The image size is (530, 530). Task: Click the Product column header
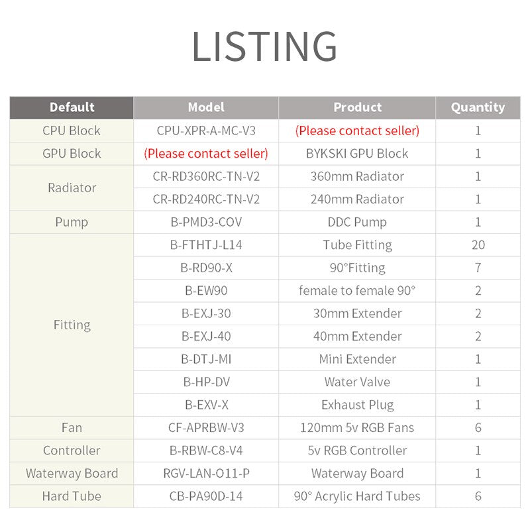[357, 107]
